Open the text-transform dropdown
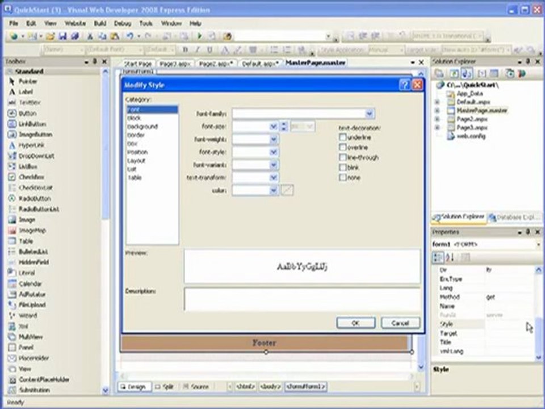The height and width of the screenshot is (409, 545). click(274, 178)
